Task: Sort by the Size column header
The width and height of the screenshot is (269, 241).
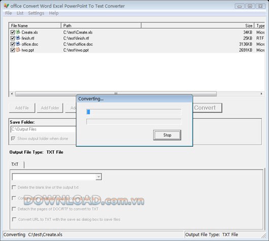Action: (197, 25)
